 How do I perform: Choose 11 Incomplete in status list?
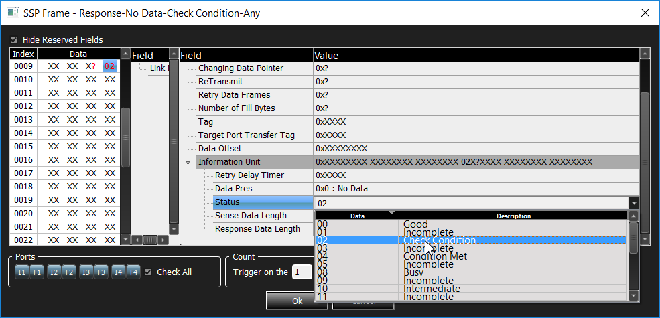pyautogui.click(x=470, y=297)
